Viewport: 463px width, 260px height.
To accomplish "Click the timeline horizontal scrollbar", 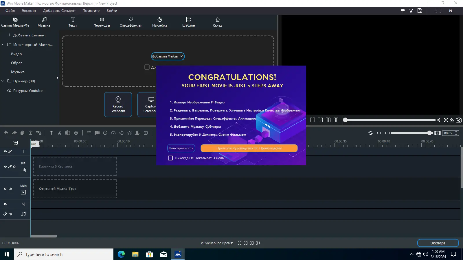I will pyautogui.click(x=44, y=236).
